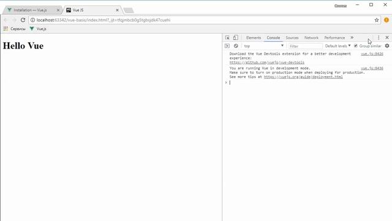Image resolution: width=392 pixels, height=221 pixels.
Task: Open the vue-devtools GitHub link
Action: pos(267,63)
